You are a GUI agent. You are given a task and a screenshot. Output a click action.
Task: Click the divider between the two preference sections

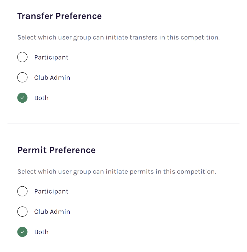pos(123,123)
